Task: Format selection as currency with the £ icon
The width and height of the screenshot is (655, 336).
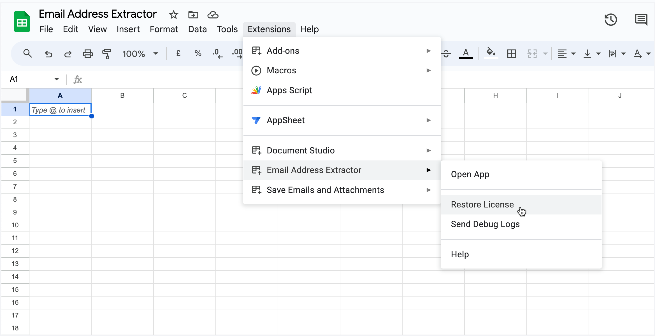Action: [x=178, y=53]
